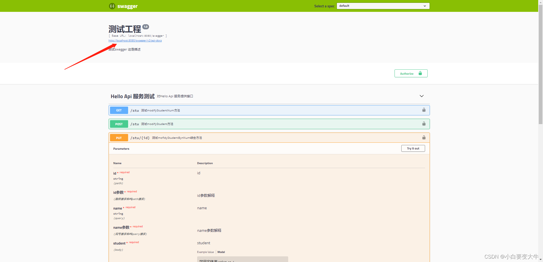
Task: Click the lock icon on PUT /stu/{id}
Action: (424, 137)
